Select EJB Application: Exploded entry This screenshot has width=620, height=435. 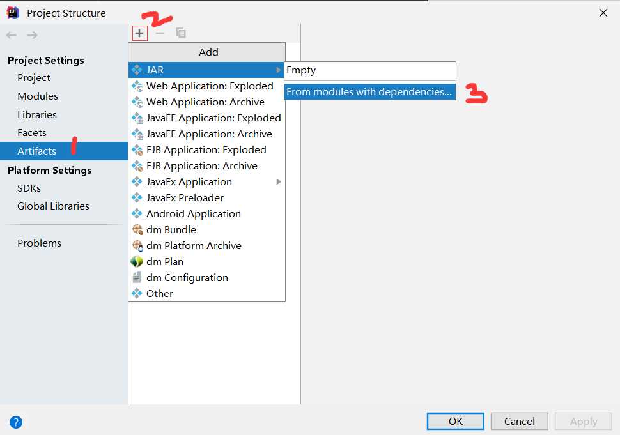coord(206,150)
